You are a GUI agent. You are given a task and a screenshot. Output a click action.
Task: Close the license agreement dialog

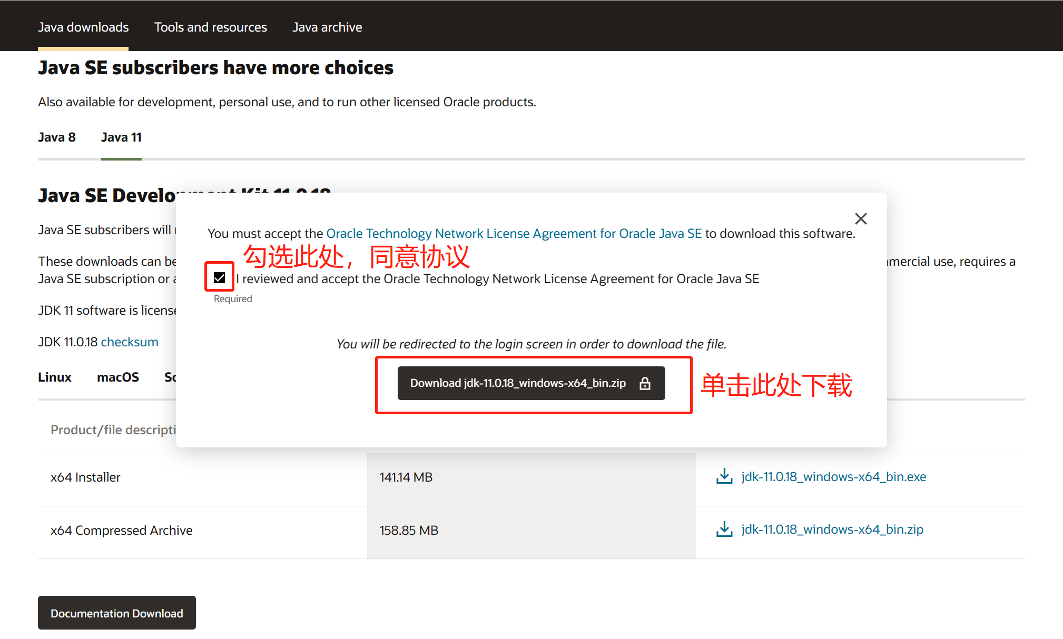click(x=861, y=218)
